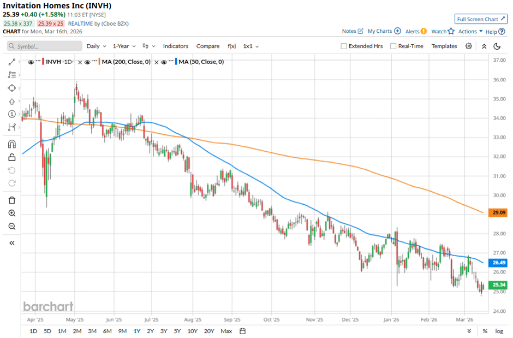
Task: Enable the Extended Hrs checkbox
Action: 344,46
